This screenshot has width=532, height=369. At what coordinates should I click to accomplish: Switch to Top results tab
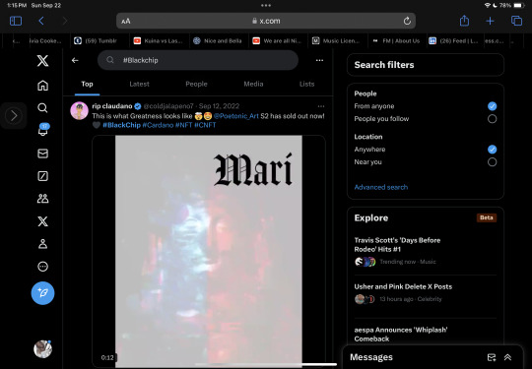click(87, 84)
